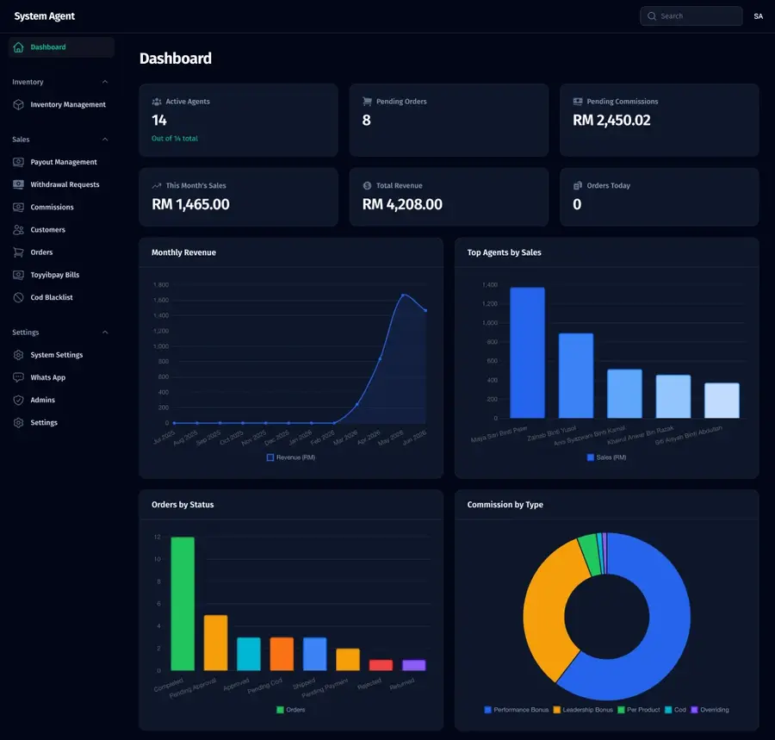This screenshot has height=740, width=775.
Task: Click the cyan Approved orders bar
Action: 249,654
